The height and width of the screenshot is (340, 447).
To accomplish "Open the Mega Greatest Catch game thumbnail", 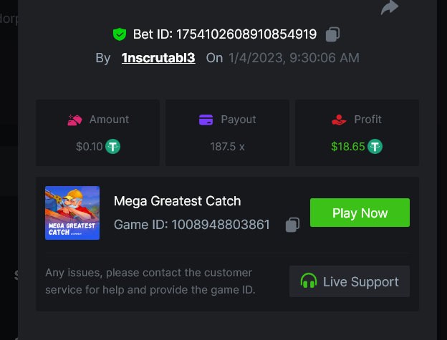I will point(72,213).
